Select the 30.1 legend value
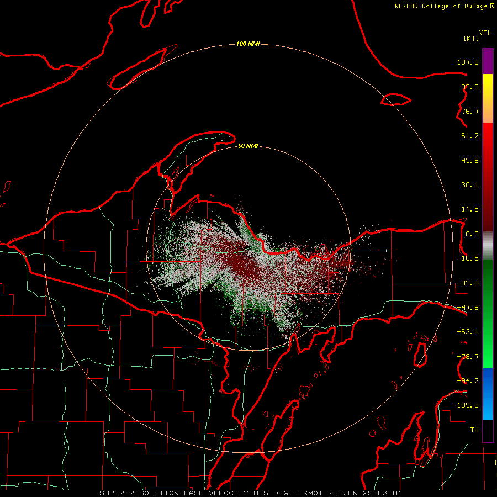Viewport: 497px width, 497px height. pyautogui.click(x=470, y=185)
